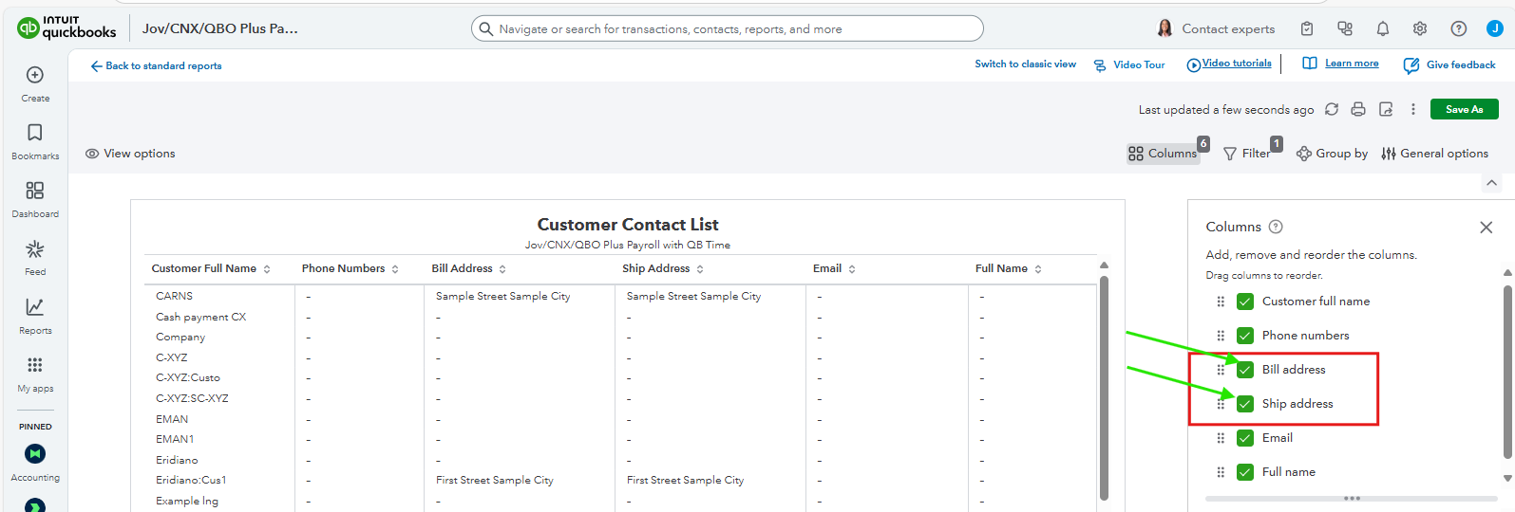This screenshot has width=1515, height=512.
Task: Toggle the Email column checkbox
Action: (1245, 438)
